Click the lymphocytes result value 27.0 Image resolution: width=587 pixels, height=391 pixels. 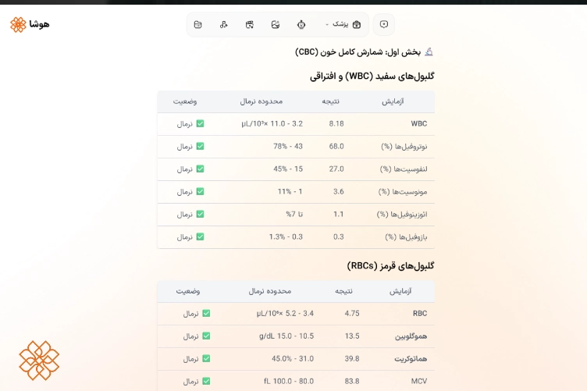tap(336, 169)
